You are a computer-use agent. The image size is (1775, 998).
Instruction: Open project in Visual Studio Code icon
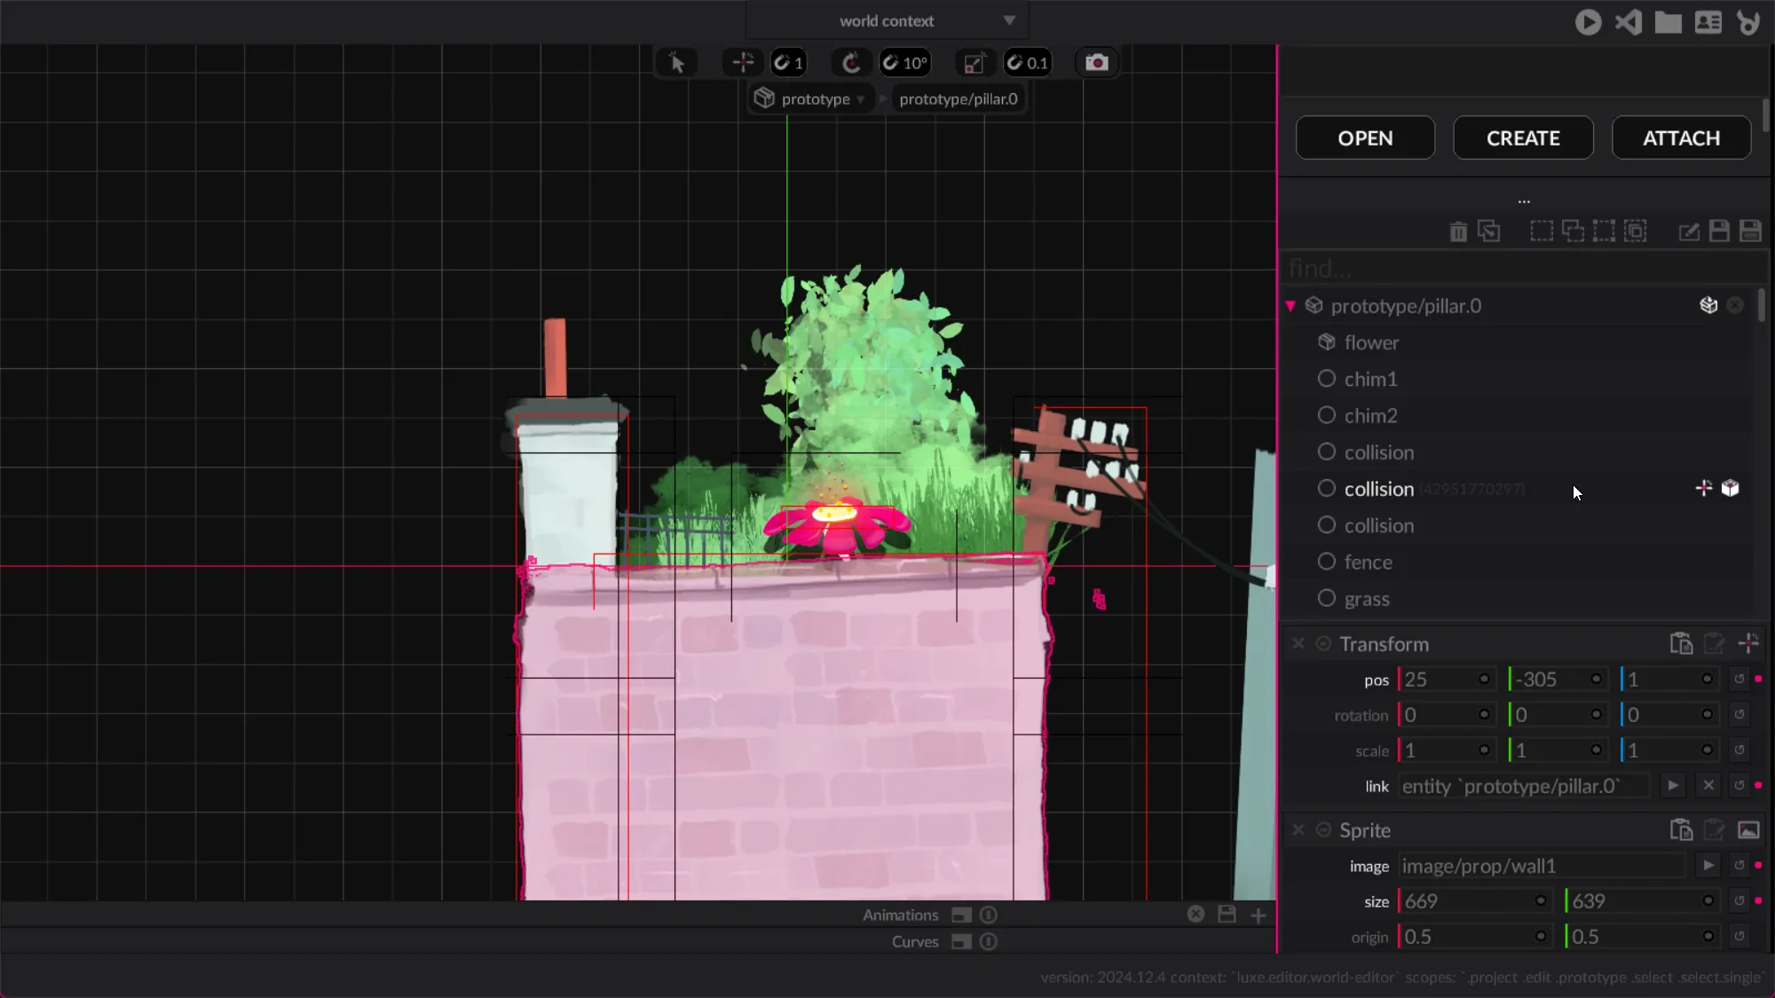(1629, 22)
